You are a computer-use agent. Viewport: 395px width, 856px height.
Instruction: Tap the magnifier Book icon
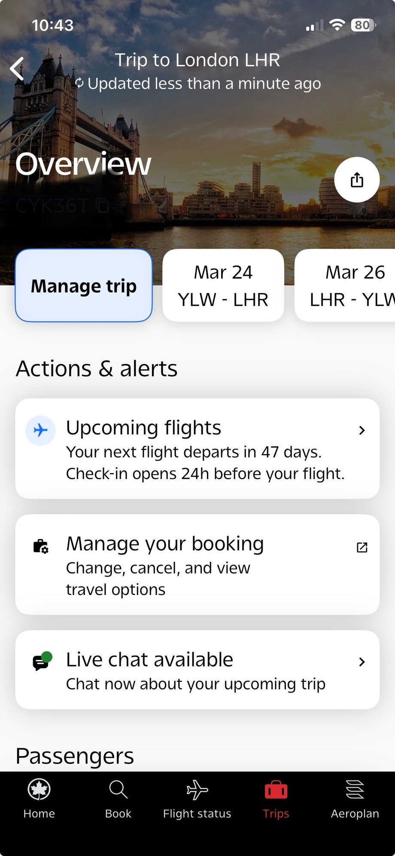pyautogui.click(x=118, y=789)
